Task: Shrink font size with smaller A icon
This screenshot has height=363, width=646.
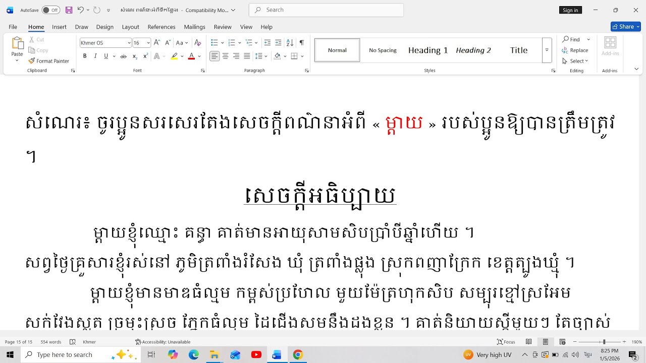Action: tap(167, 43)
